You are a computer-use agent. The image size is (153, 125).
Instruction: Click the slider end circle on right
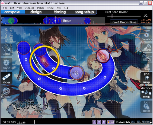click(103, 56)
